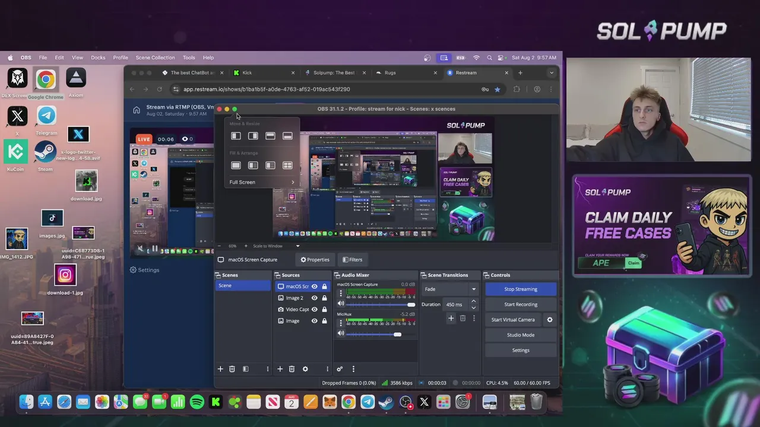
Task: Click Chrome address bar URL
Action: 267,89
